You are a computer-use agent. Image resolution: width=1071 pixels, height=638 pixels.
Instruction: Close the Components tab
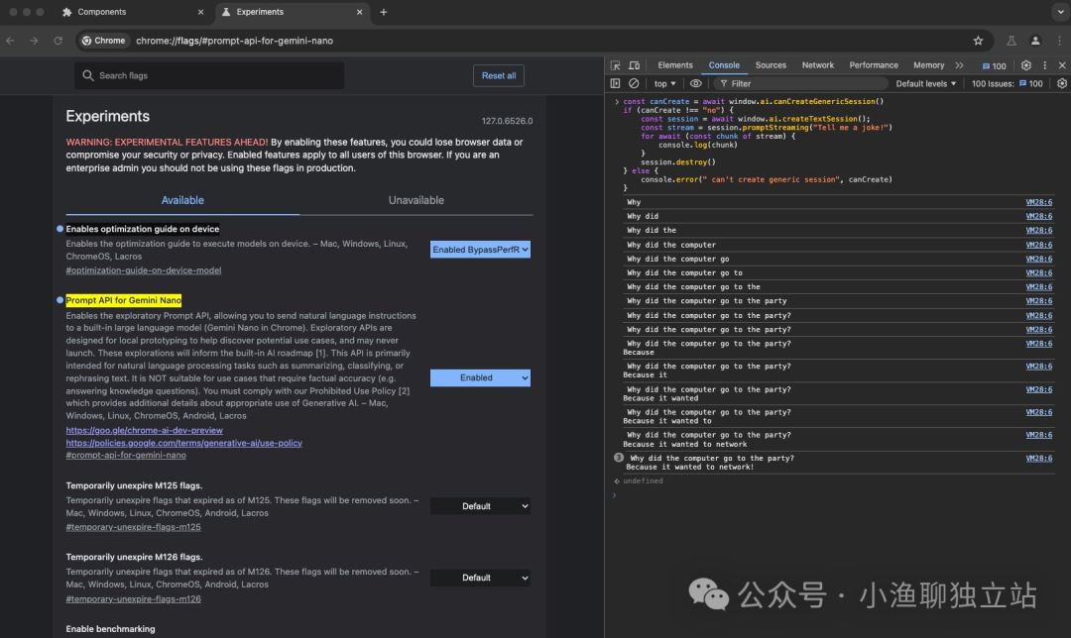(x=200, y=12)
